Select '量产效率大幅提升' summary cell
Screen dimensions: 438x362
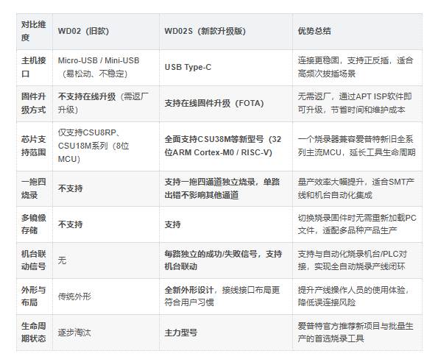point(357,188)
